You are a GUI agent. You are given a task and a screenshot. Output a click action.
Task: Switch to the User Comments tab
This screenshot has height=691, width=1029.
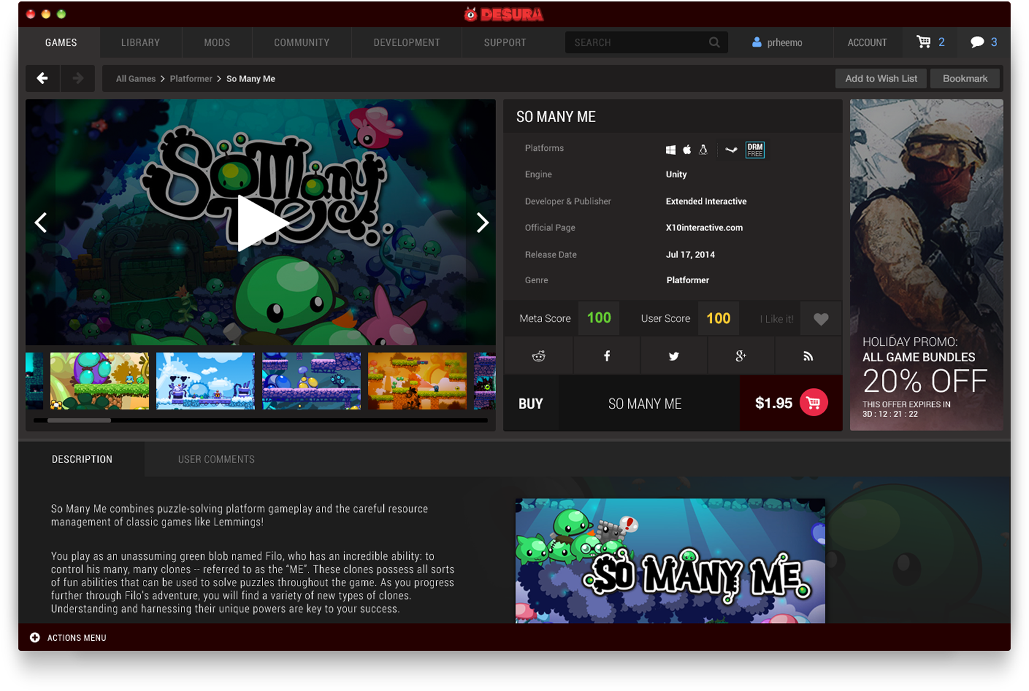tap(216, 459)
